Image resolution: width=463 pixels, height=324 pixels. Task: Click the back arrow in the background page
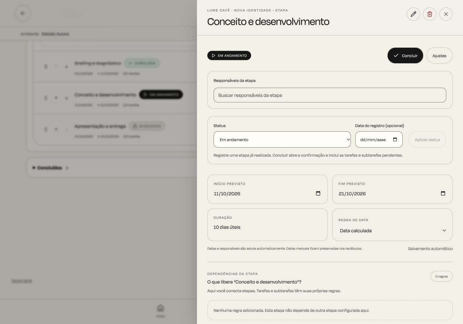(23, 13)
